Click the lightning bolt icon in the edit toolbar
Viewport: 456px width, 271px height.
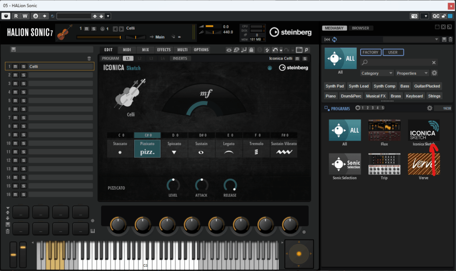(267, 50)
